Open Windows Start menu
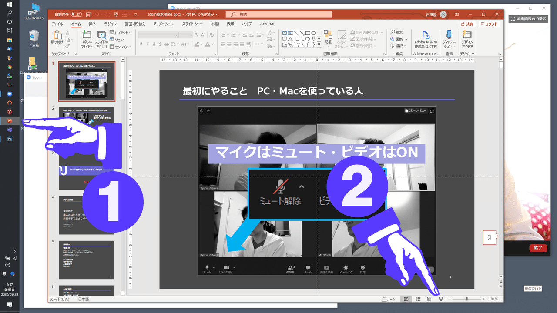Screen dimensions: 557x313 (10, 4)
